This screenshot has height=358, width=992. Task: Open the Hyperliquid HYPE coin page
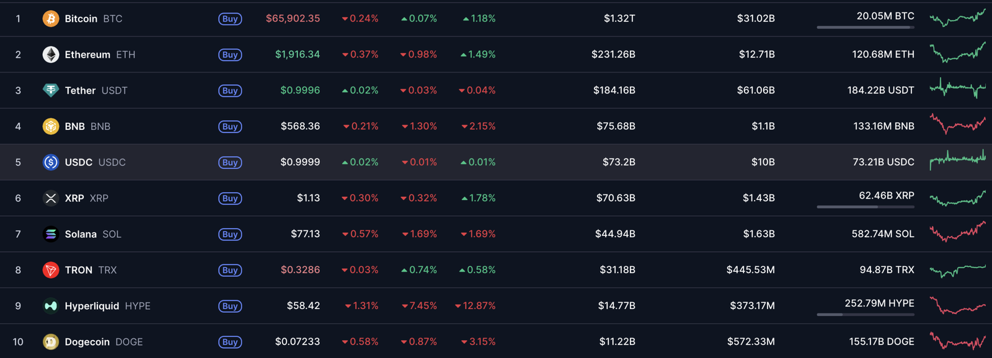pyautogui.click(x=108, y=306)
